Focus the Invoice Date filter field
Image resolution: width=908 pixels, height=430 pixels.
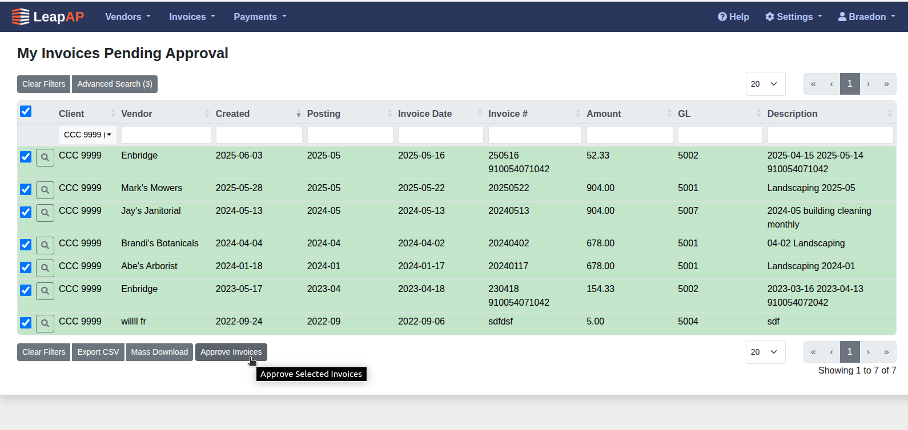point(441,135)
